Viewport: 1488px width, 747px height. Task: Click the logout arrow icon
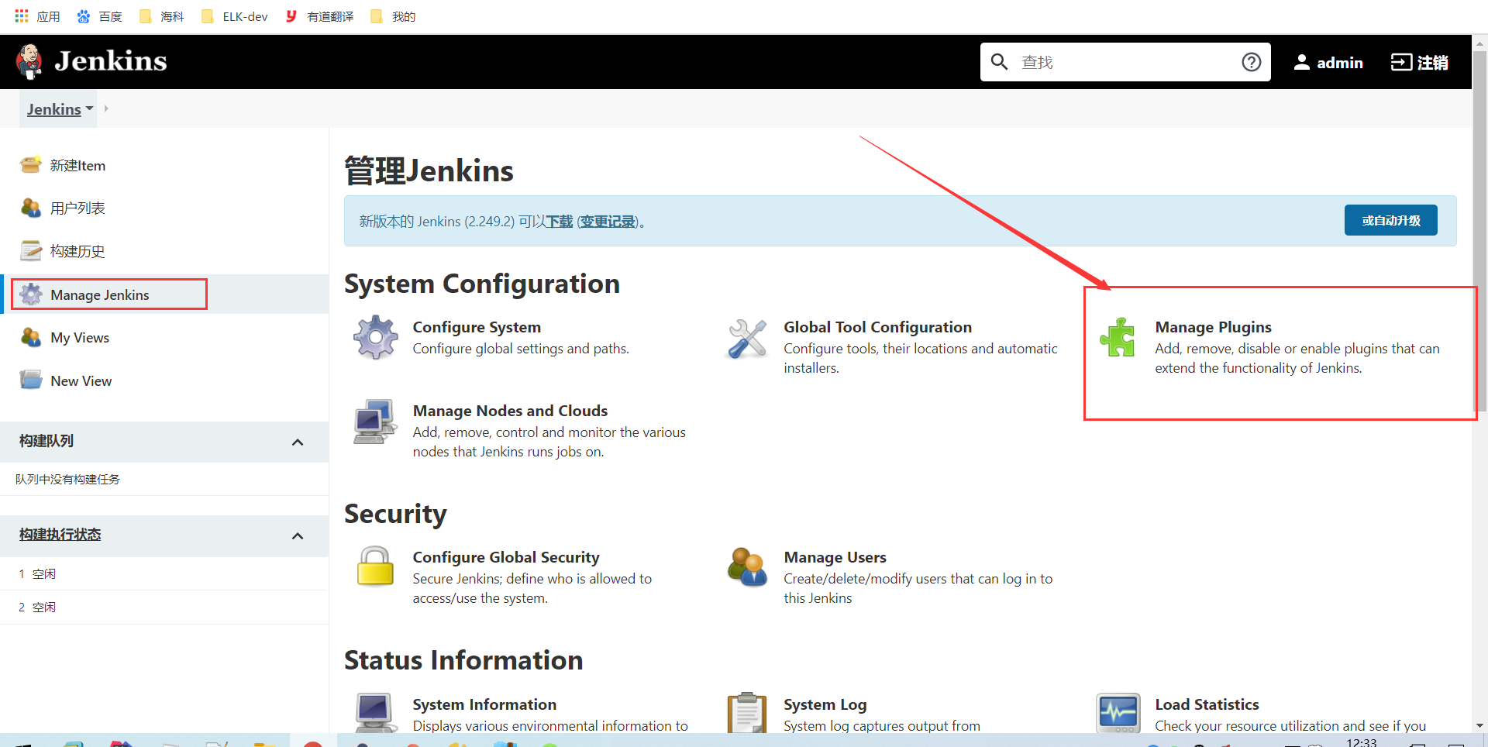pyautogui.click(x=1401, y=62)
